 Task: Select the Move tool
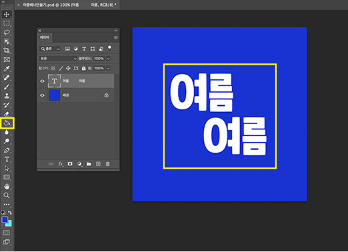[7, 15]
